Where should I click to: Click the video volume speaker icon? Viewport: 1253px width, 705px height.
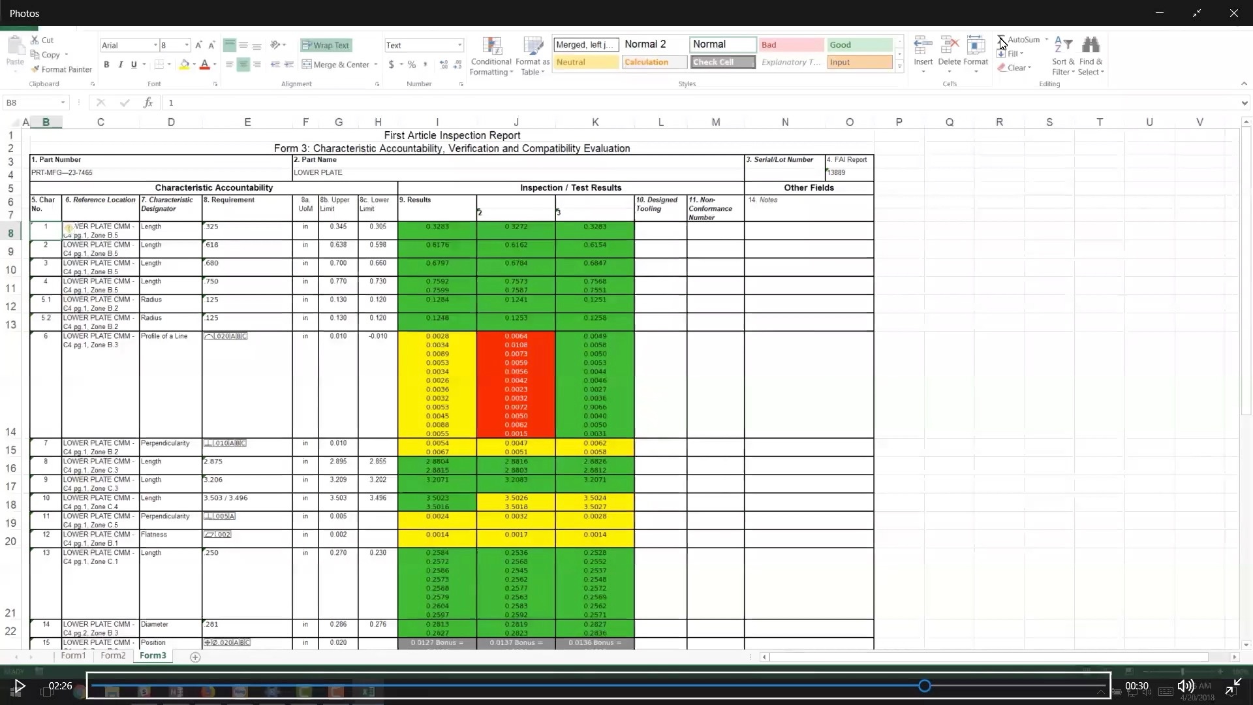(x=1184, y=686)
